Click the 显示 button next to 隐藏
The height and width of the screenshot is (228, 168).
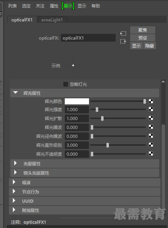coord(136,46)
